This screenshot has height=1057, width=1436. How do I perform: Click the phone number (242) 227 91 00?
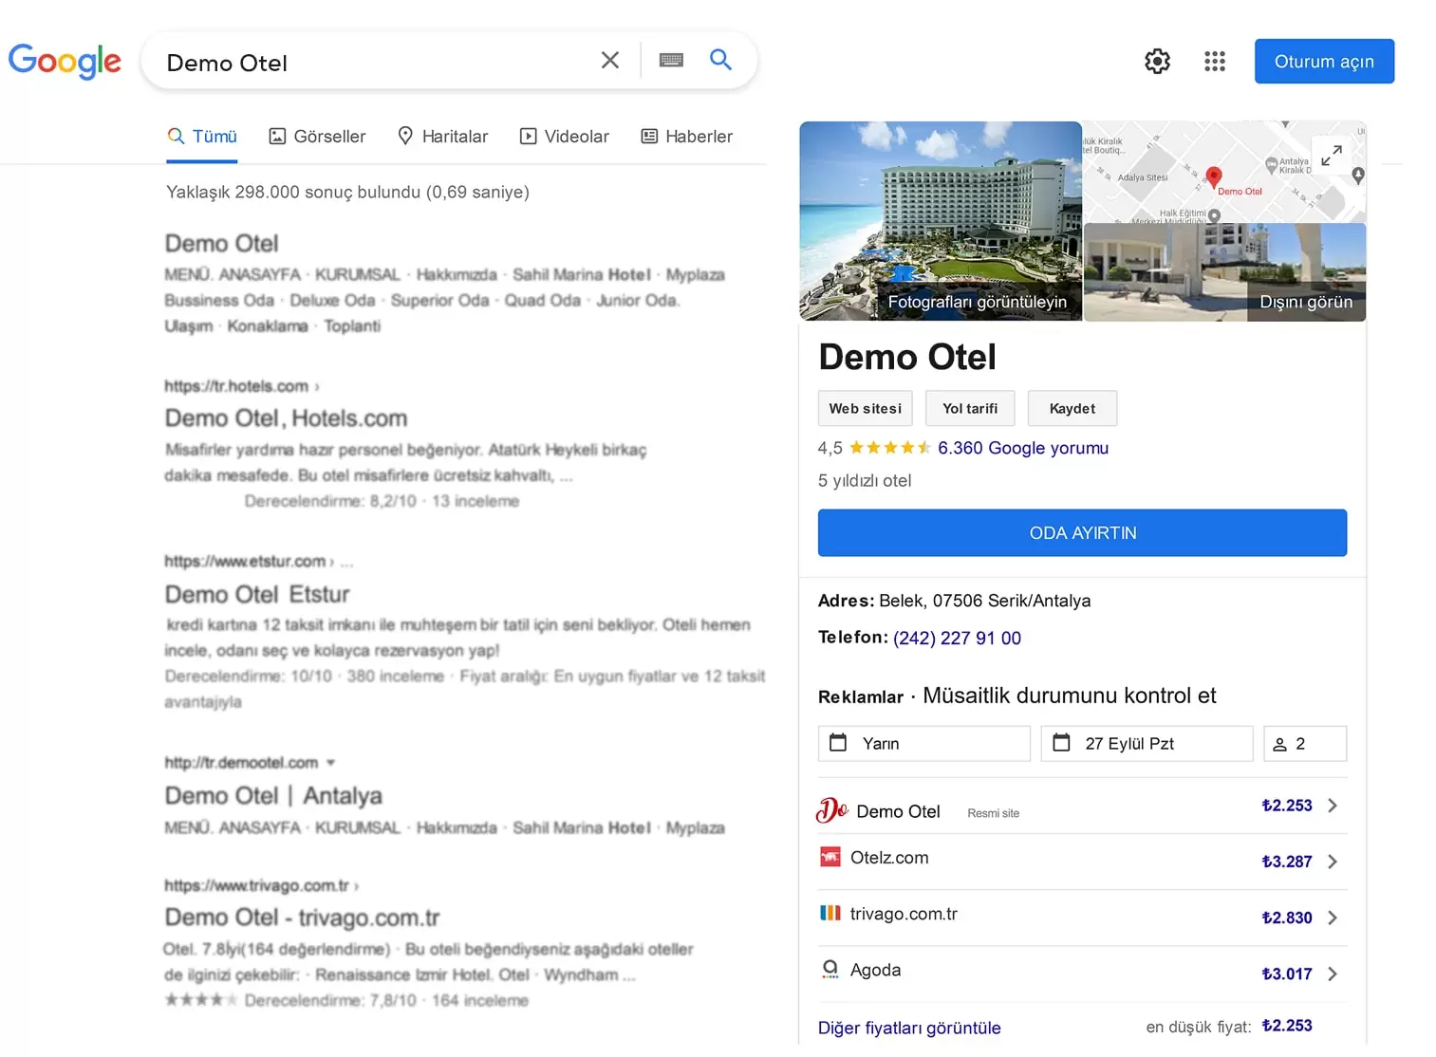pyautogui.click(x=957, y=639)
